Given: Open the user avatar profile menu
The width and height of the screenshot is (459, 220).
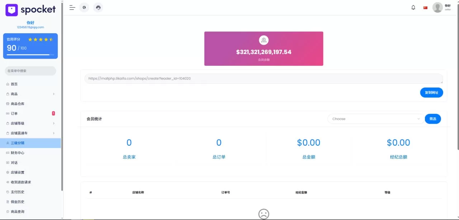Looking at the screenshot, I should pos(437,8).
